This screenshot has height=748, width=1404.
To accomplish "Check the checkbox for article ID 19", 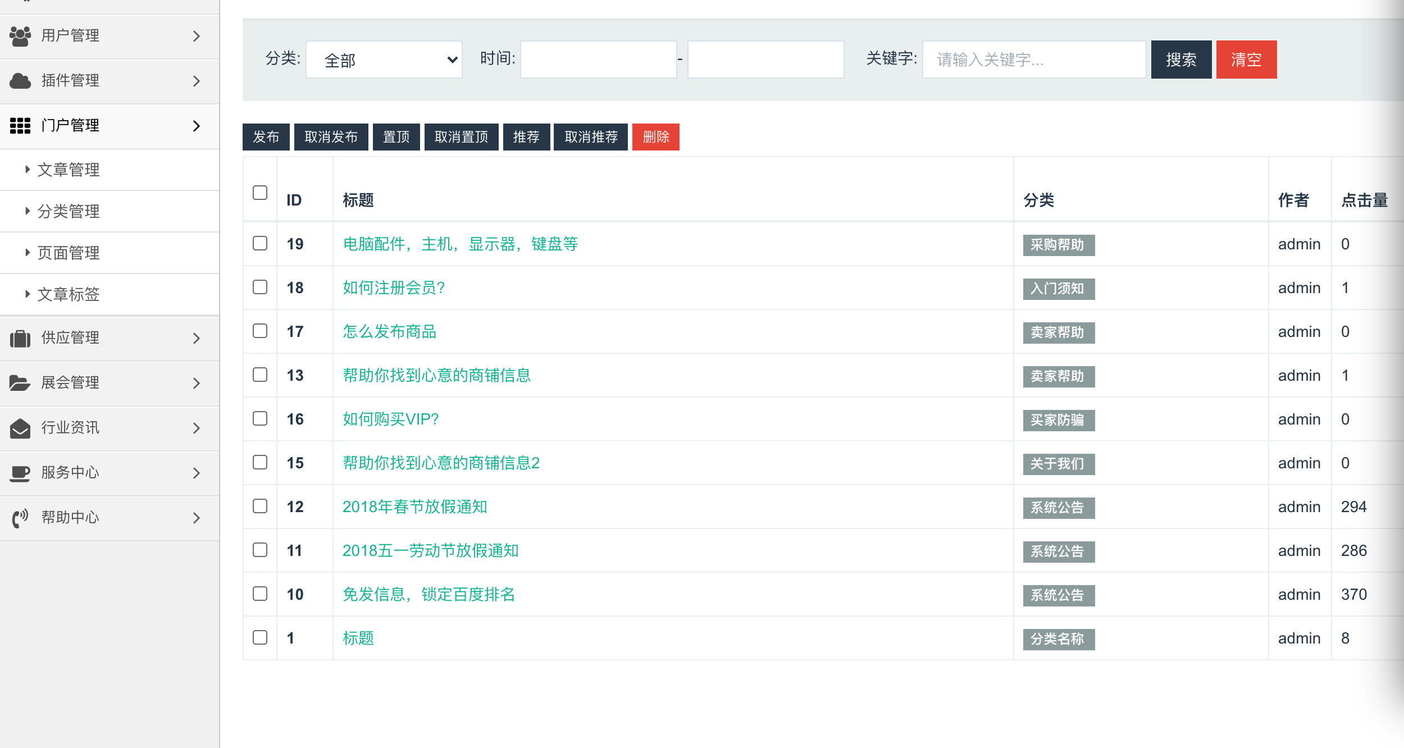I will (259, 243).
